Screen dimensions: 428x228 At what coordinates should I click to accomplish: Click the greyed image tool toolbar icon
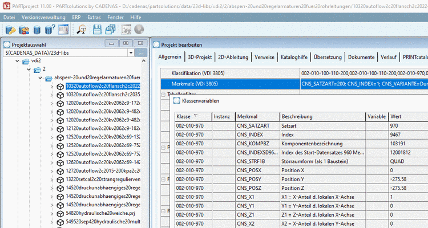point(126,30)
